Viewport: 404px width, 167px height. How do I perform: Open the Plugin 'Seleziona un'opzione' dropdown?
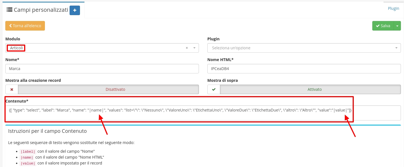[304, 48]
